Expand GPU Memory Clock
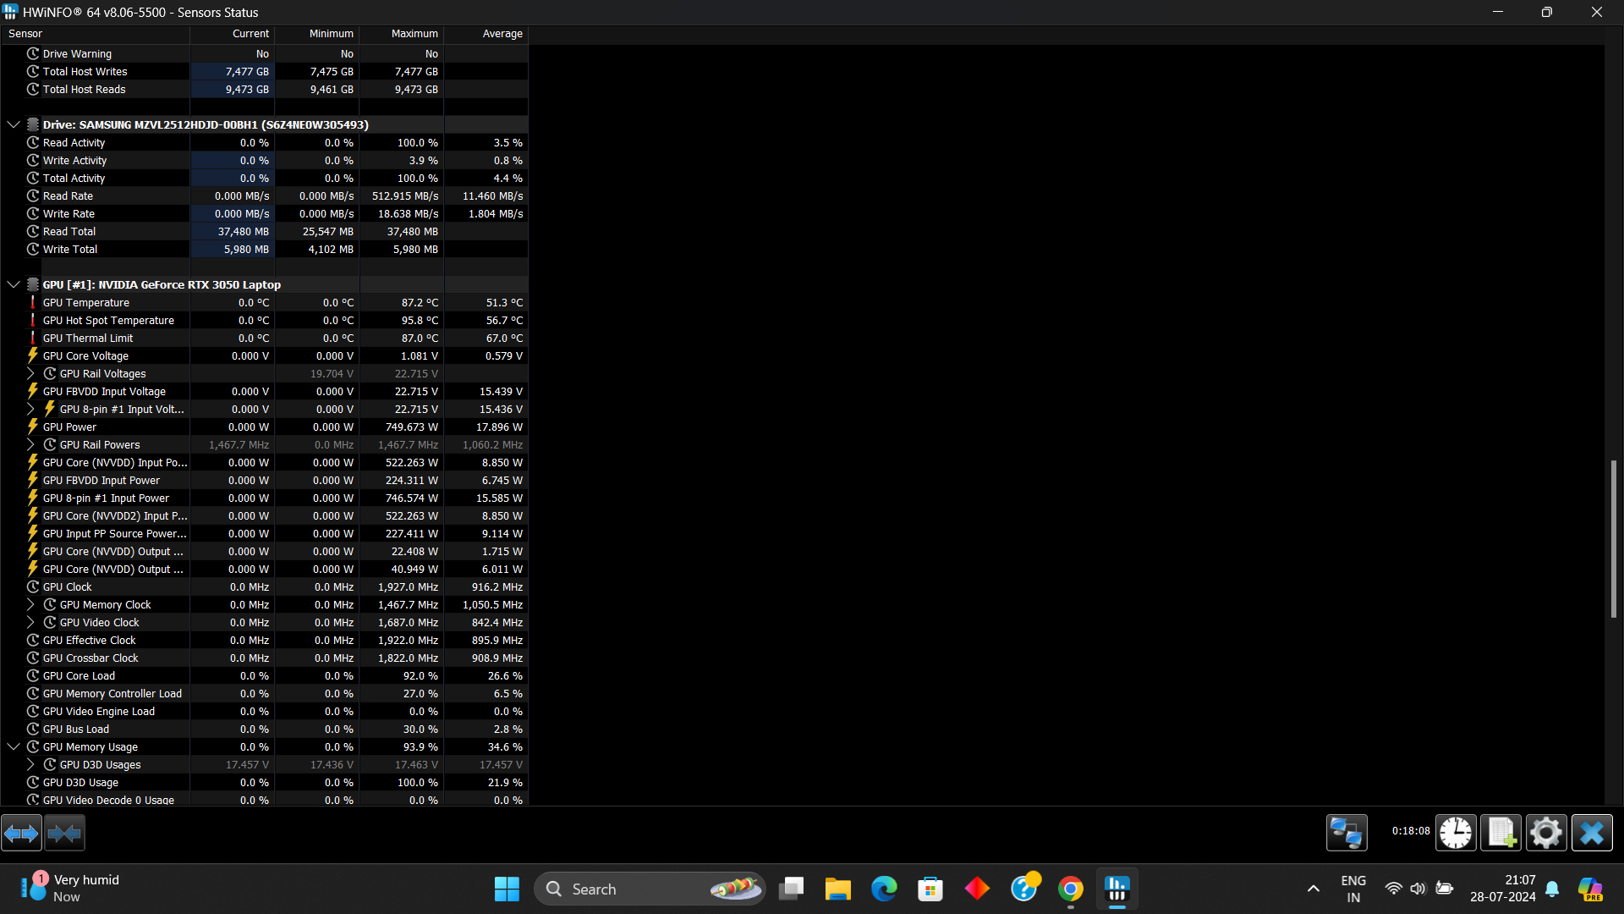The image size is (1624, 914). (x=30, y=605)
